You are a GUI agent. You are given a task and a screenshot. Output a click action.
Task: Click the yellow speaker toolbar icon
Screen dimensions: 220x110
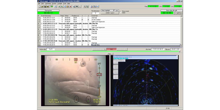coord(68,6)
